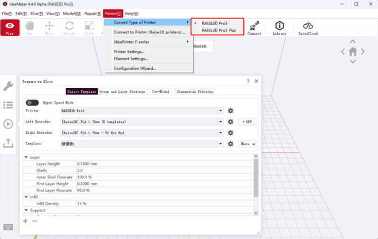
Task: Open the Printer dropdown
Action: point(142,111)
